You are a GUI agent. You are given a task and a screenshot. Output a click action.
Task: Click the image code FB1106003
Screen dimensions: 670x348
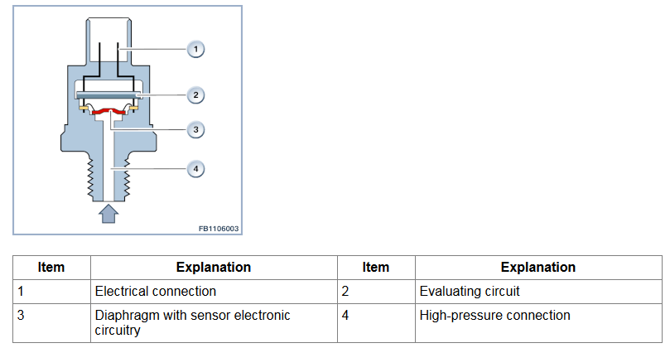[x=219, y=229]
